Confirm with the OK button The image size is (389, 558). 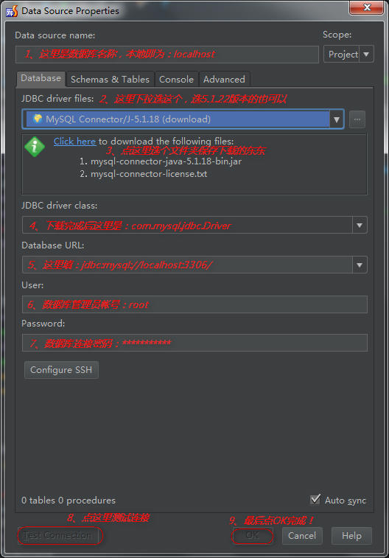click(252, 536)
